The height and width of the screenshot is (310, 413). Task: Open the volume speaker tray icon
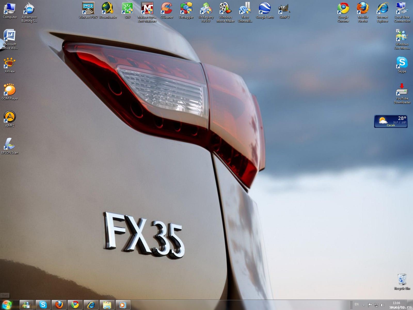[x=383, y=305]
